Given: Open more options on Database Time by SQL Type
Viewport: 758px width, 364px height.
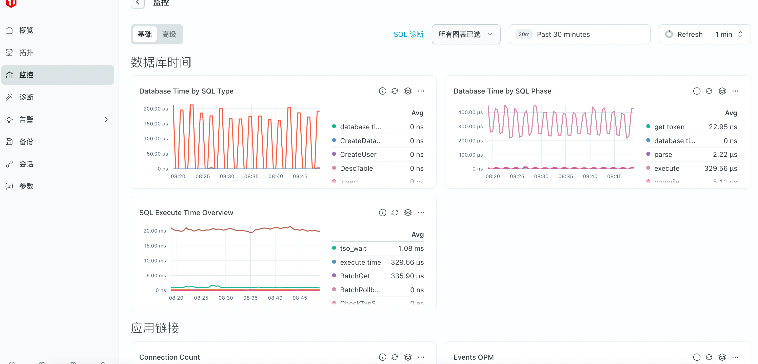Looking at the screenshot, I should click(421, 91).
